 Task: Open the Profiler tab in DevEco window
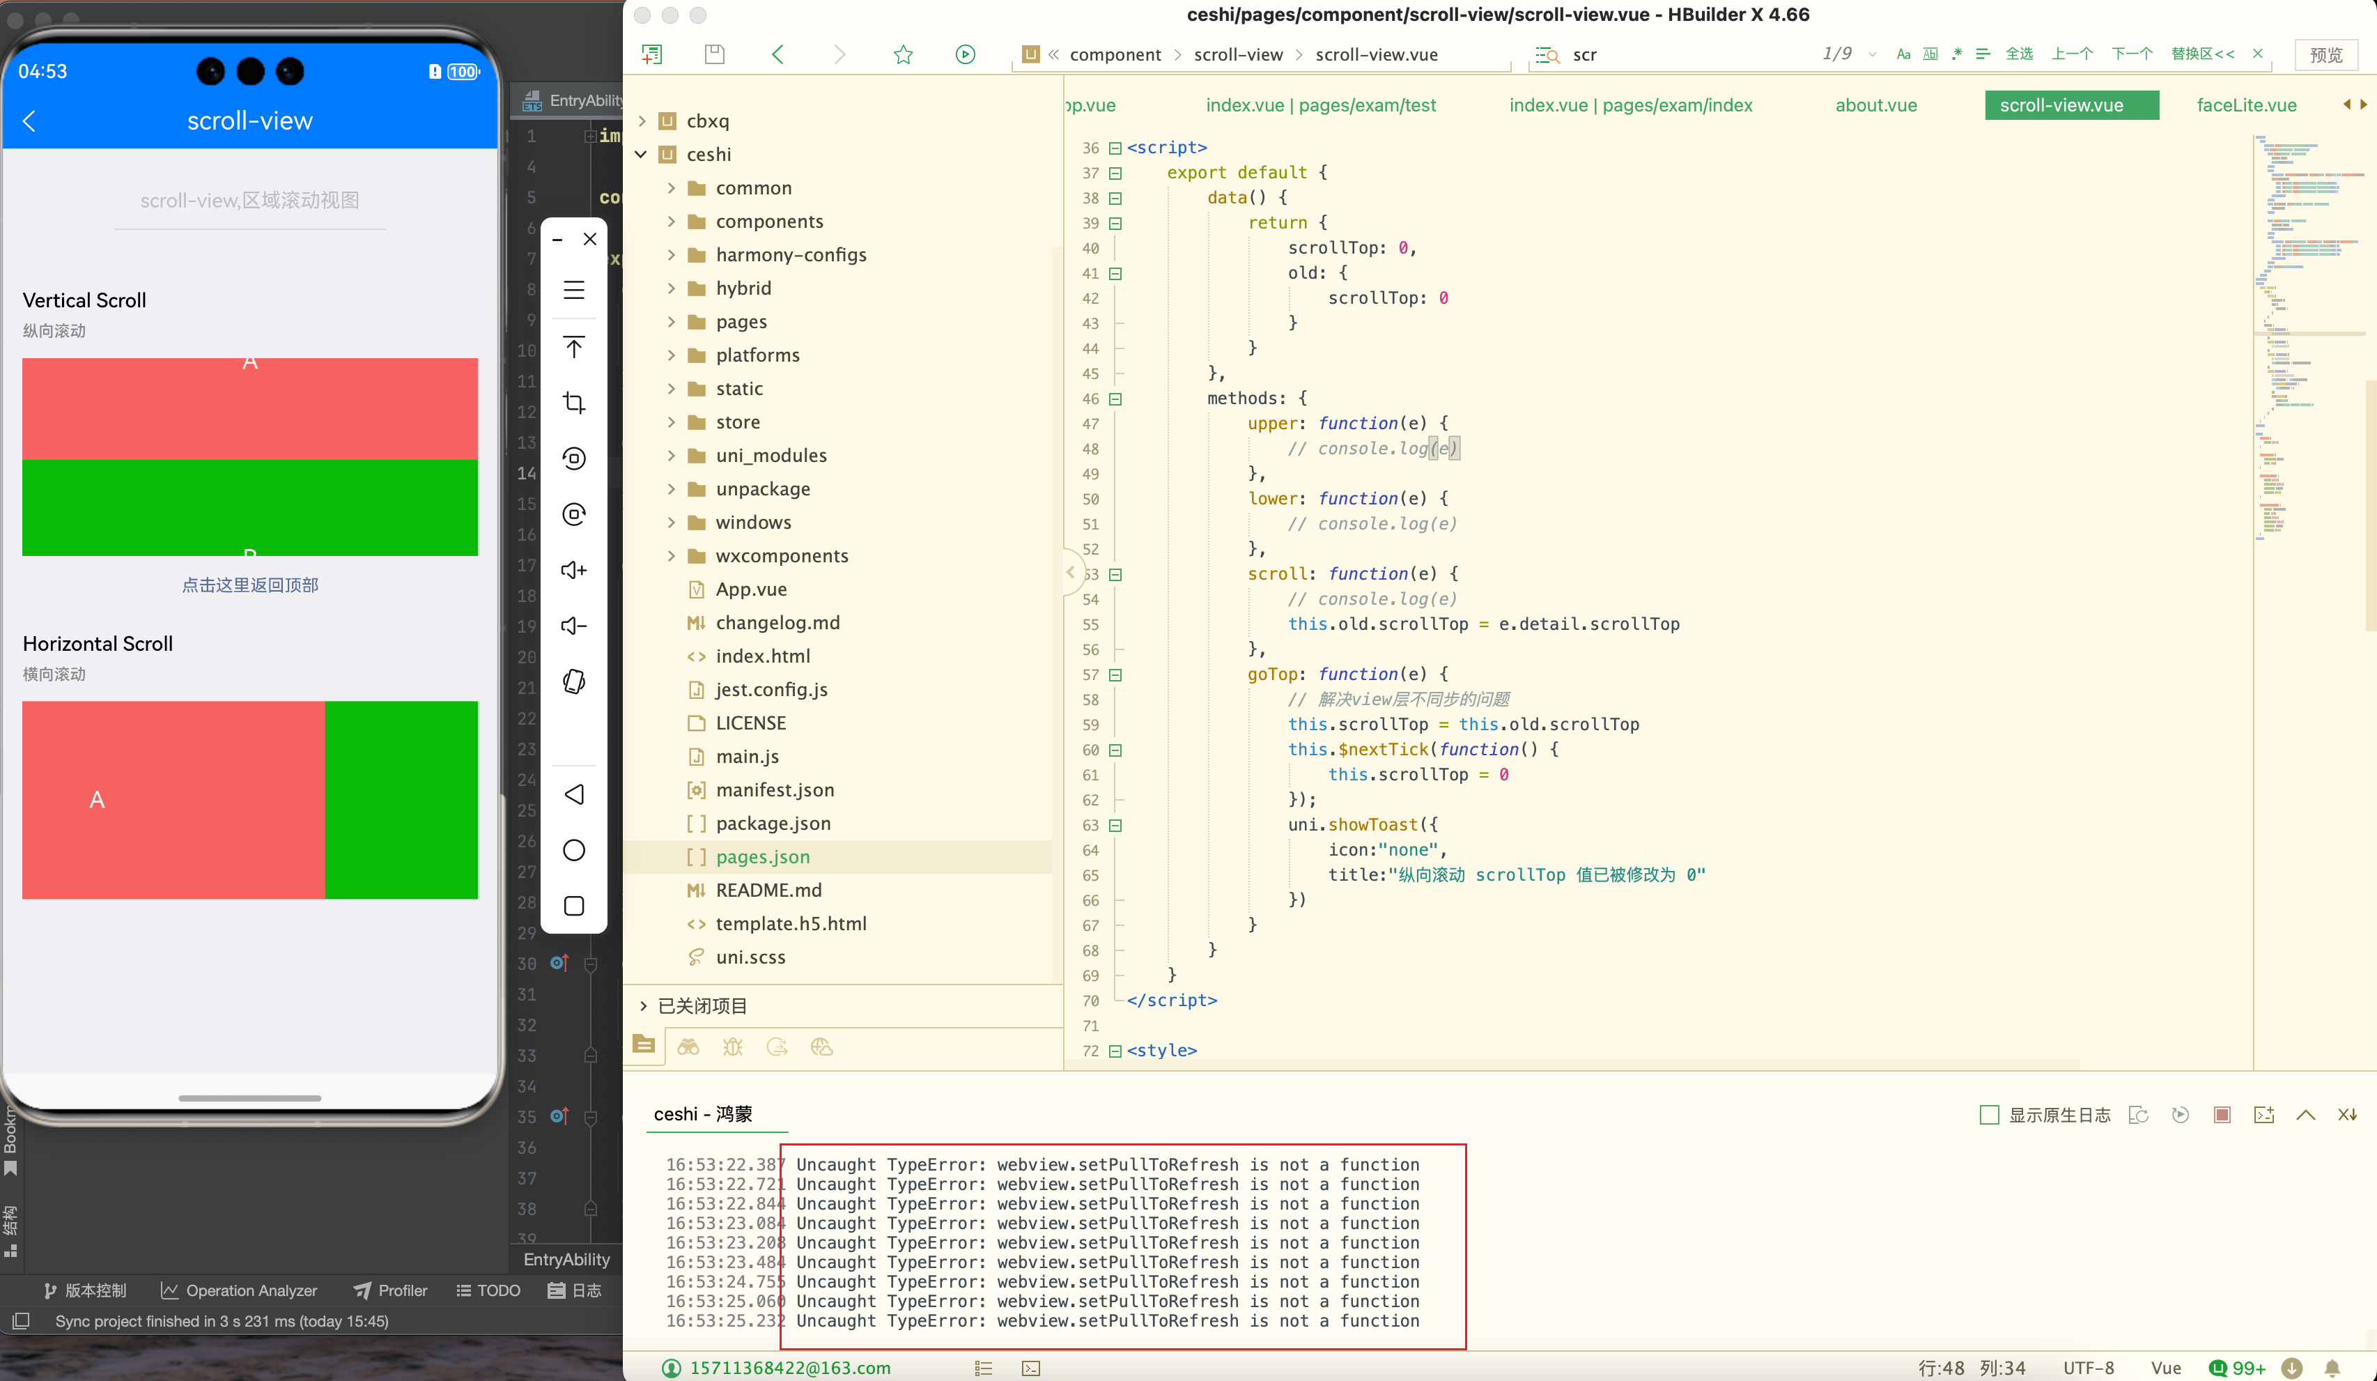pyautogui.click(x=391, y=1290)
